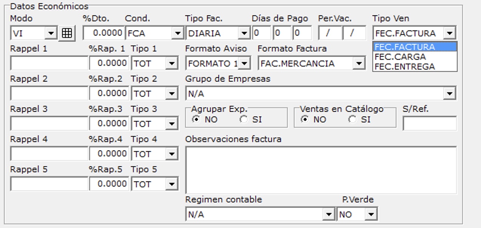Select SI for Ventas en Catálogo

pyautogui.click(x=353, y=120)
